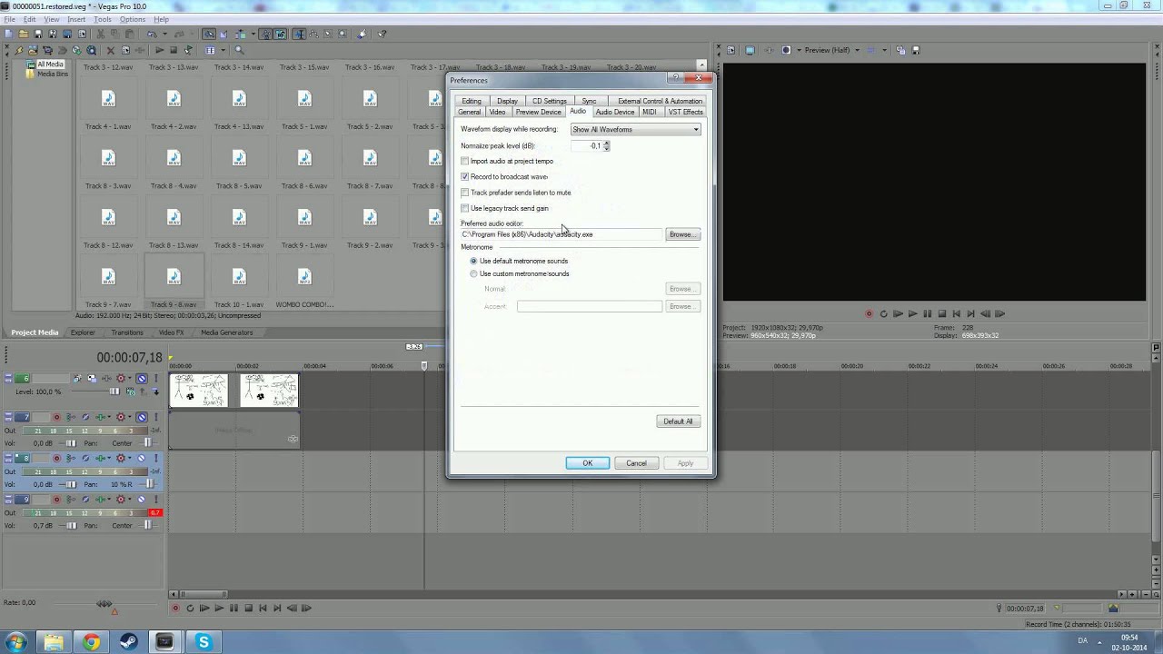The image size is (1163, 654).
Task: Enable Use legacy track send gain
Action: point(465,208)
